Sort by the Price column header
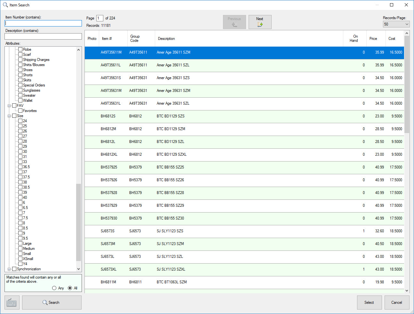The image size is (414, 314). pyautogui.click(x=376, y=39)
